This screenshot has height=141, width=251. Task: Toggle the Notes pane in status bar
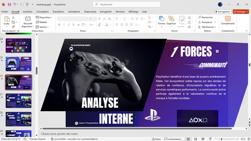[157, 139]
